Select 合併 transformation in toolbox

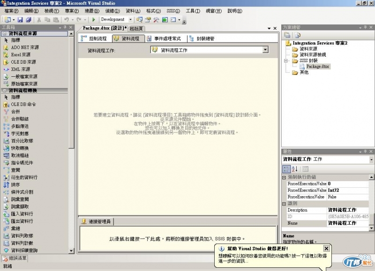coord(12,111)
